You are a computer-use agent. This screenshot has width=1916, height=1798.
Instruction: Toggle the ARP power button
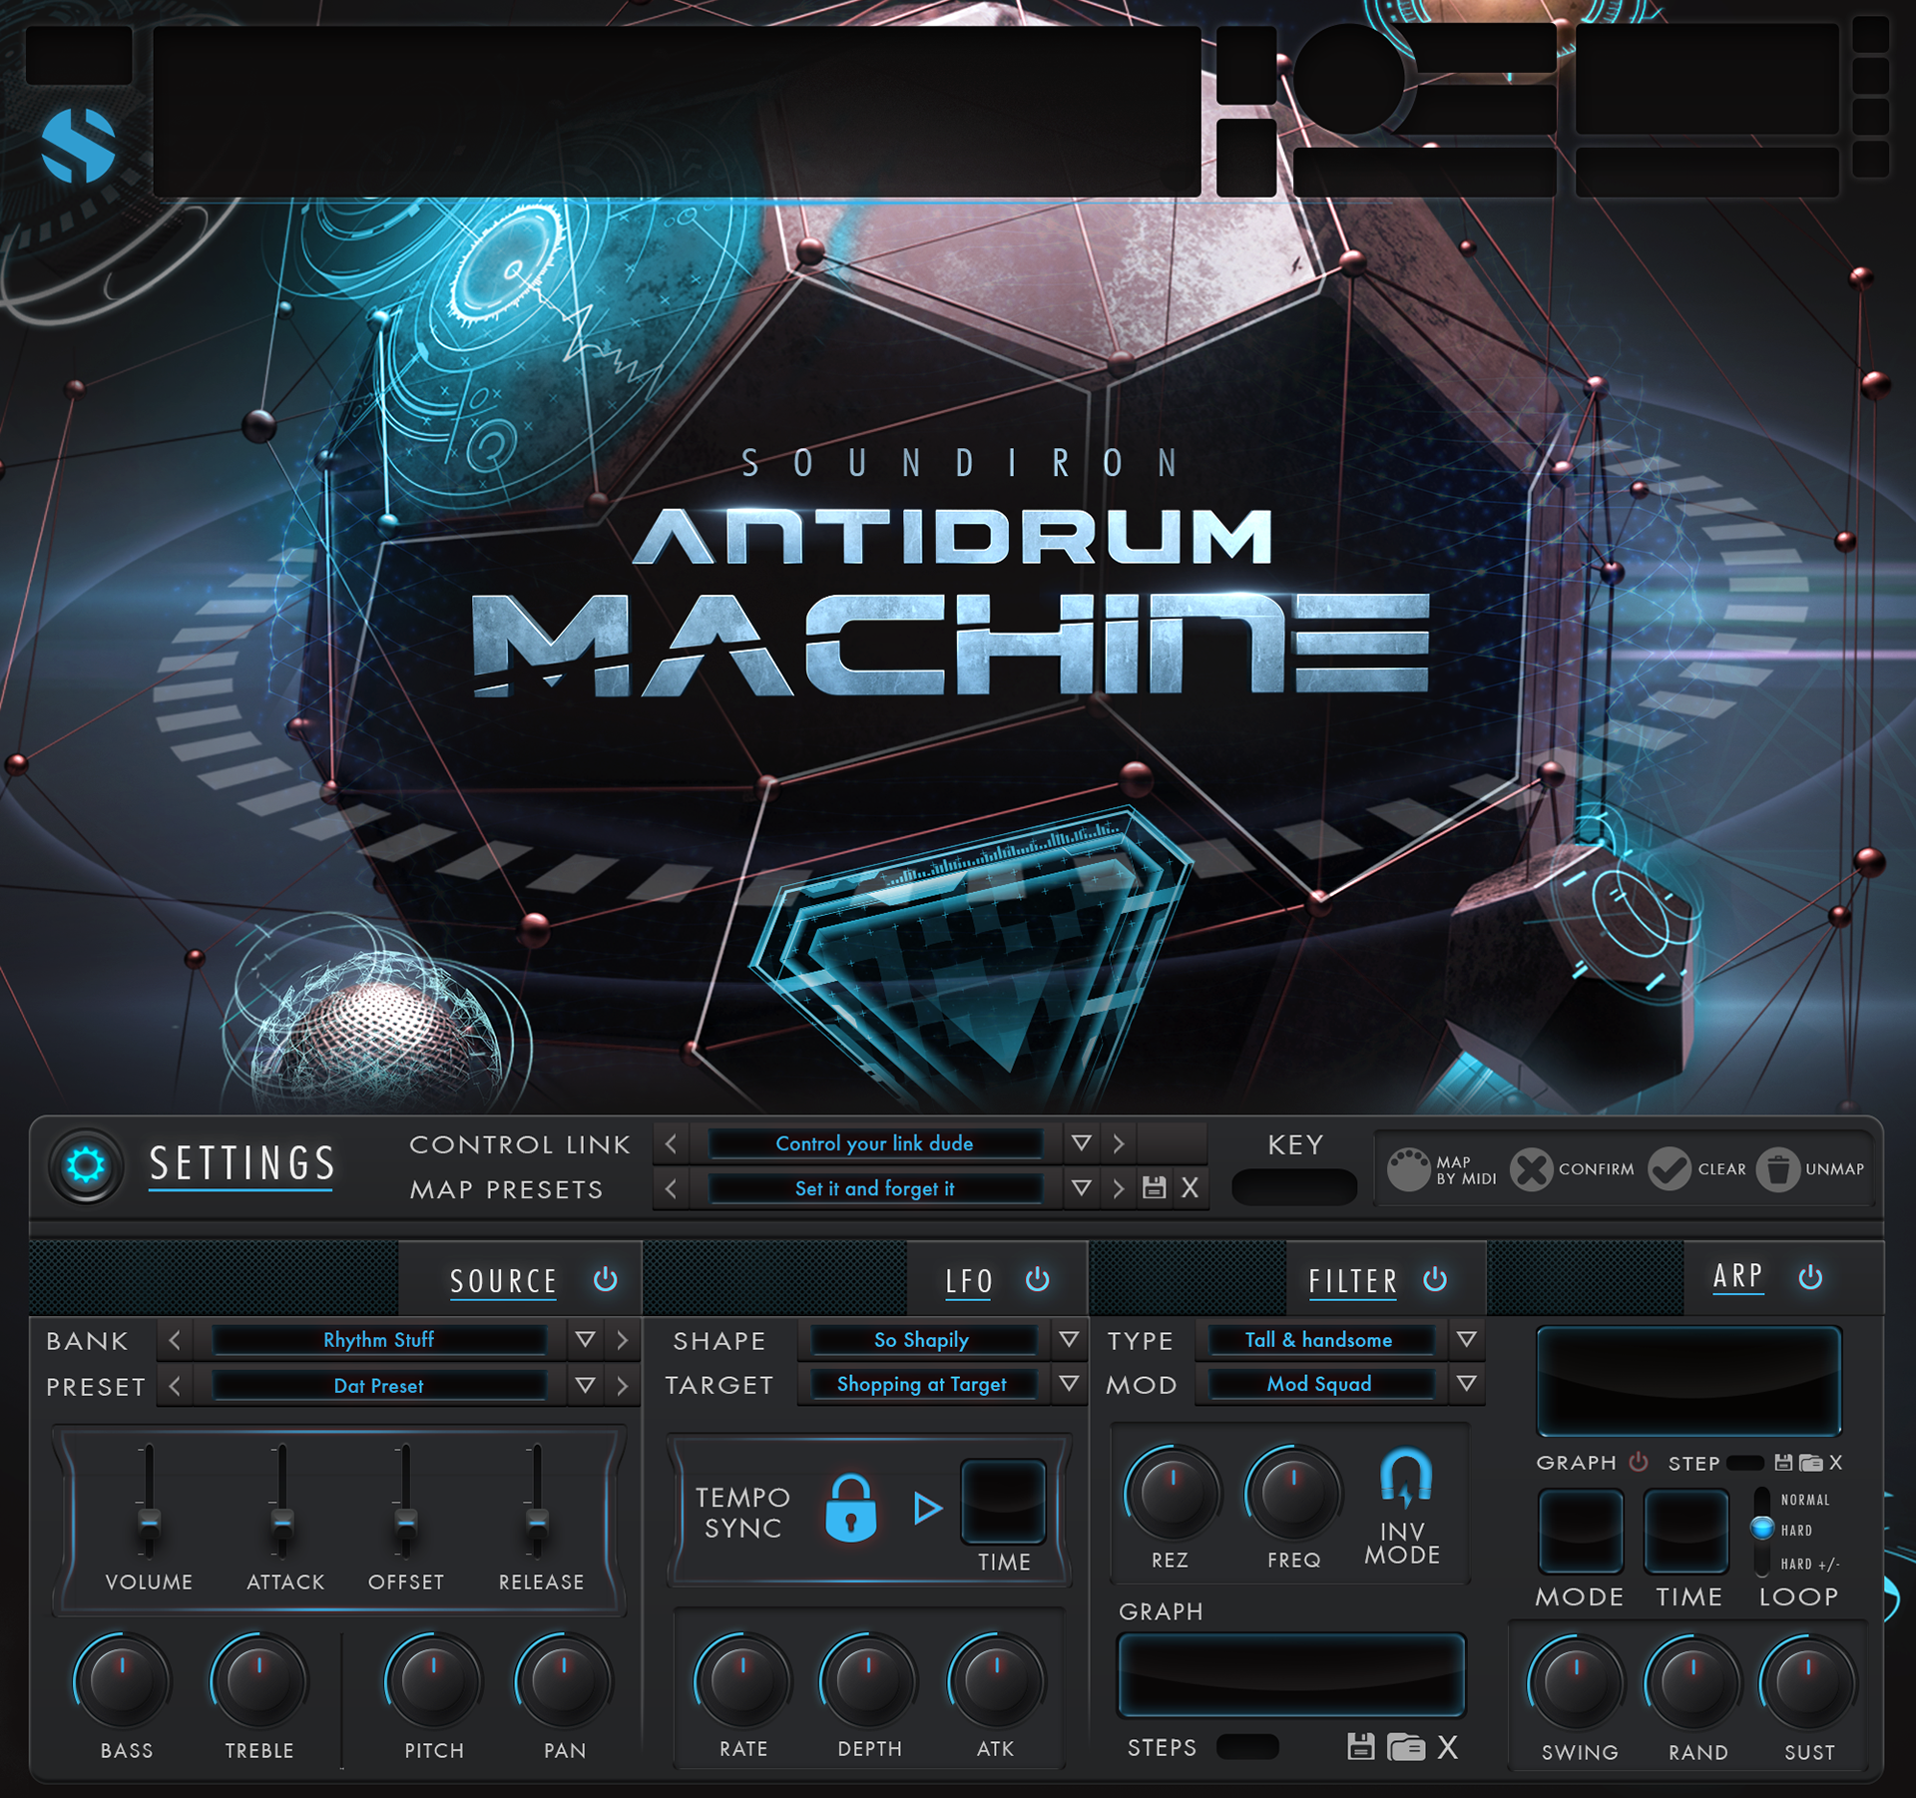click(x=1810, y=1278)
